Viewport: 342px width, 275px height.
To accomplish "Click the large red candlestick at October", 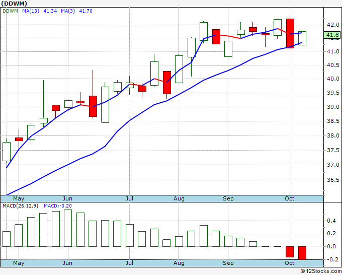I will [x=290, y=33].
